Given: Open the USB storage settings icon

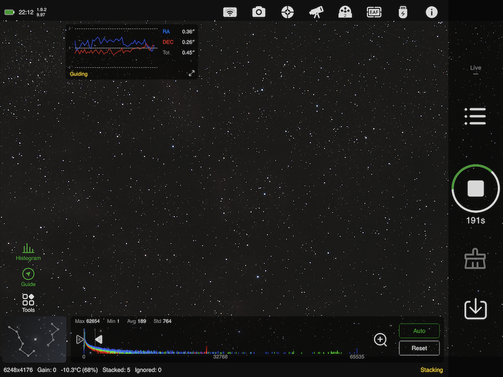Looking at the screenshot, I should [403, 12].
